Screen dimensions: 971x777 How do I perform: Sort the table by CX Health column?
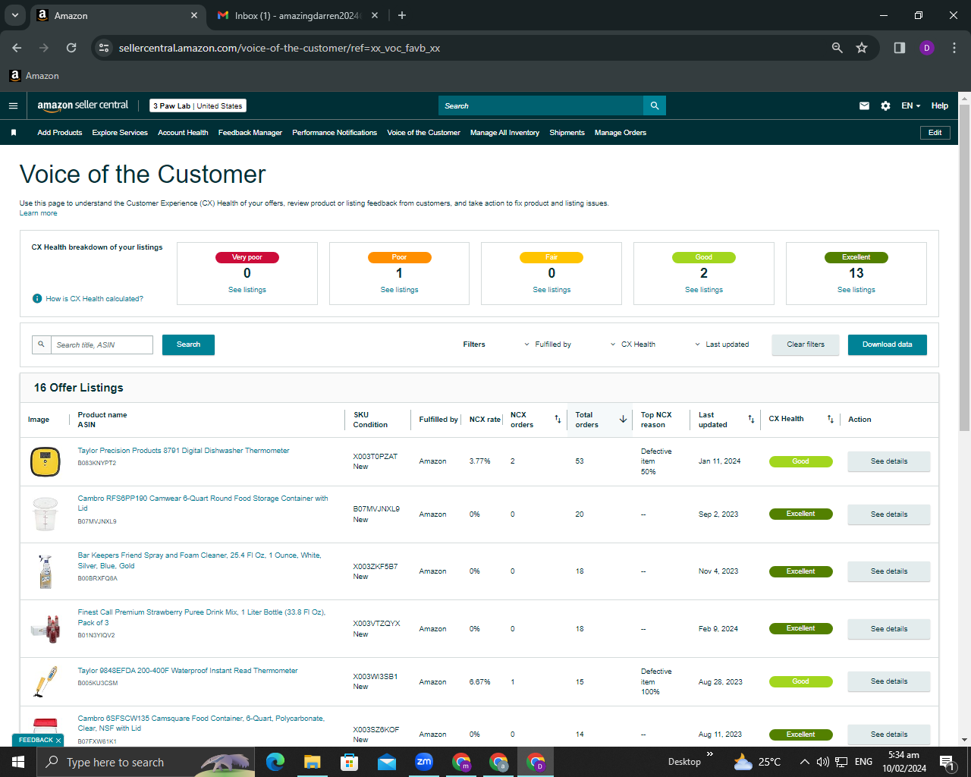coord(831,419)
